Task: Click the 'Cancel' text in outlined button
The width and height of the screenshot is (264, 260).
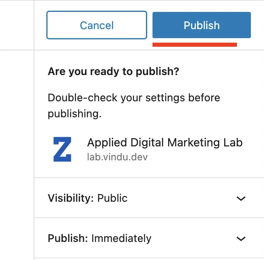Action: 96,25
